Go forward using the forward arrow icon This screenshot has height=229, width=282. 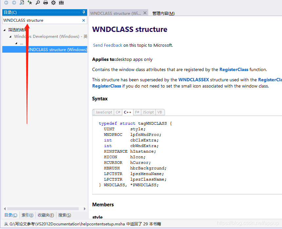pos(14,3)
